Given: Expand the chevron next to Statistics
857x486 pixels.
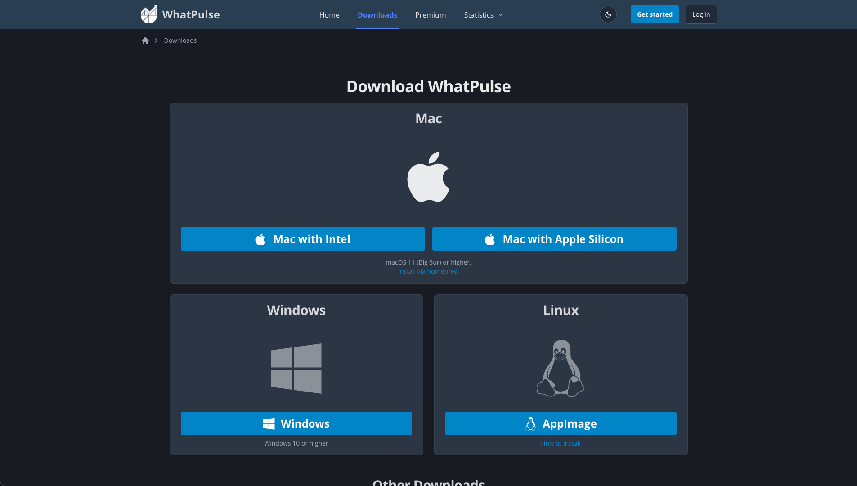Looking at the screenshot, I should pyautogui.click(x=501, y=15).
